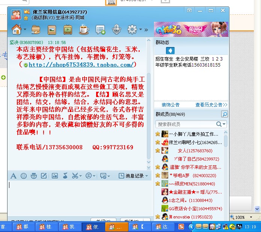Open the group photo album icon
Screen dimensions: 261x232
coord(51,29)
